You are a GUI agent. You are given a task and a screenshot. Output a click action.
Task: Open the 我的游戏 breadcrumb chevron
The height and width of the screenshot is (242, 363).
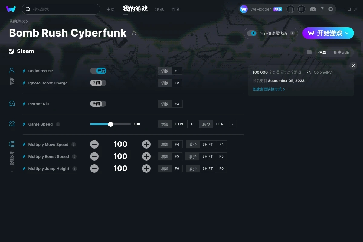(x=27, y=21)
